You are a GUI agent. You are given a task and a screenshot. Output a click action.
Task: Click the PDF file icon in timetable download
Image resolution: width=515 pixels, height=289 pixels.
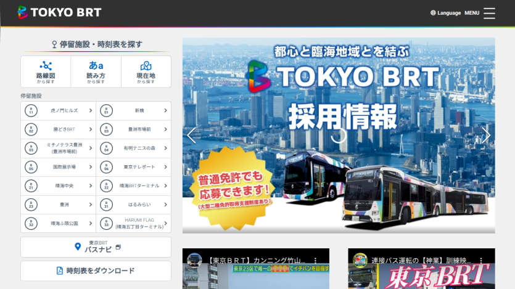(x=59, y=271)
